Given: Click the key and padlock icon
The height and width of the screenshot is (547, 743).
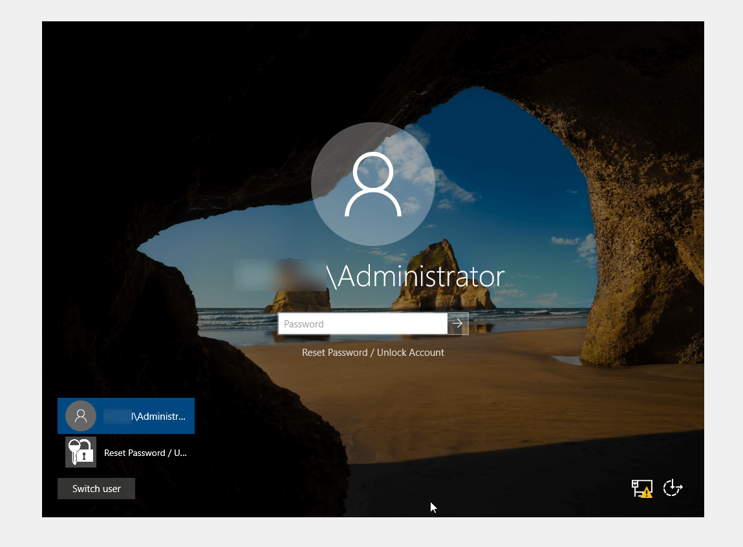Looking at the screenshot, I should (81, 452).
